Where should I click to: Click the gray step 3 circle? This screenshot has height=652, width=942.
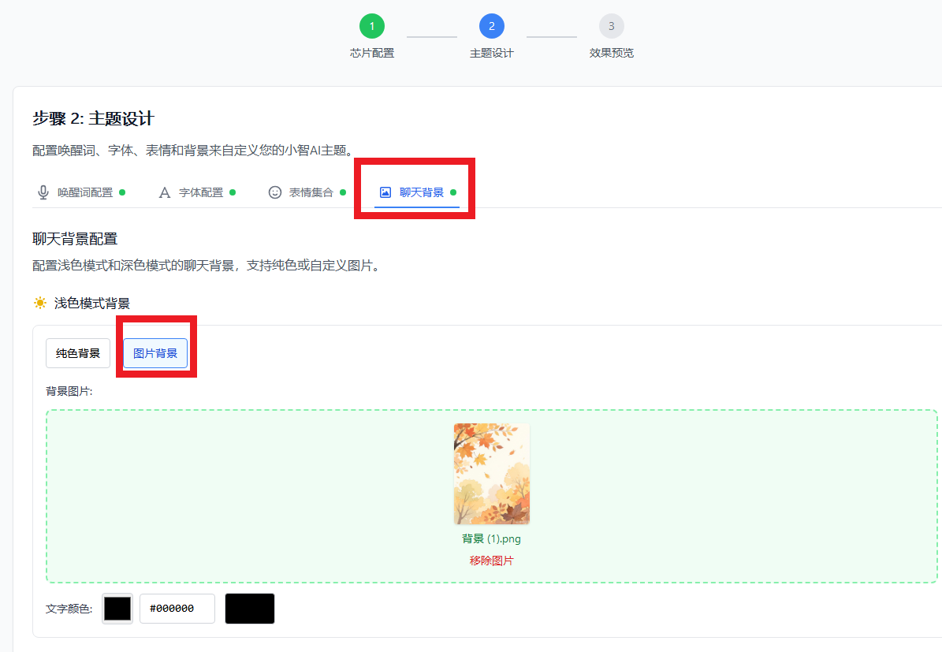point(611,26)
